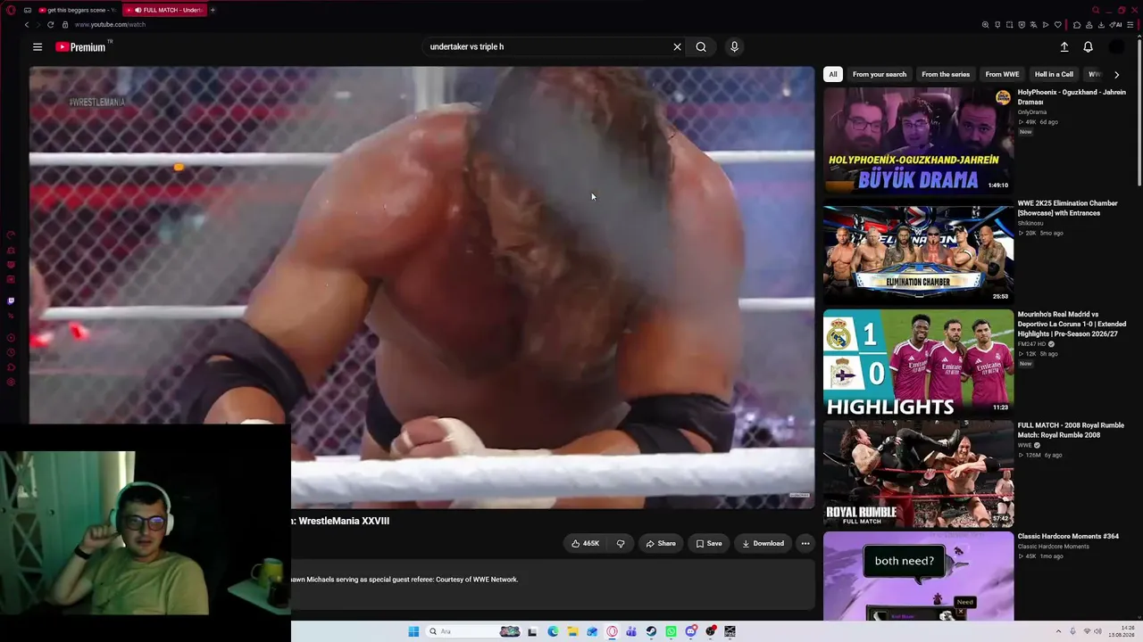Select the From the series chip
This screenshot has width=1143, height=642.
[x=946, y=75]
